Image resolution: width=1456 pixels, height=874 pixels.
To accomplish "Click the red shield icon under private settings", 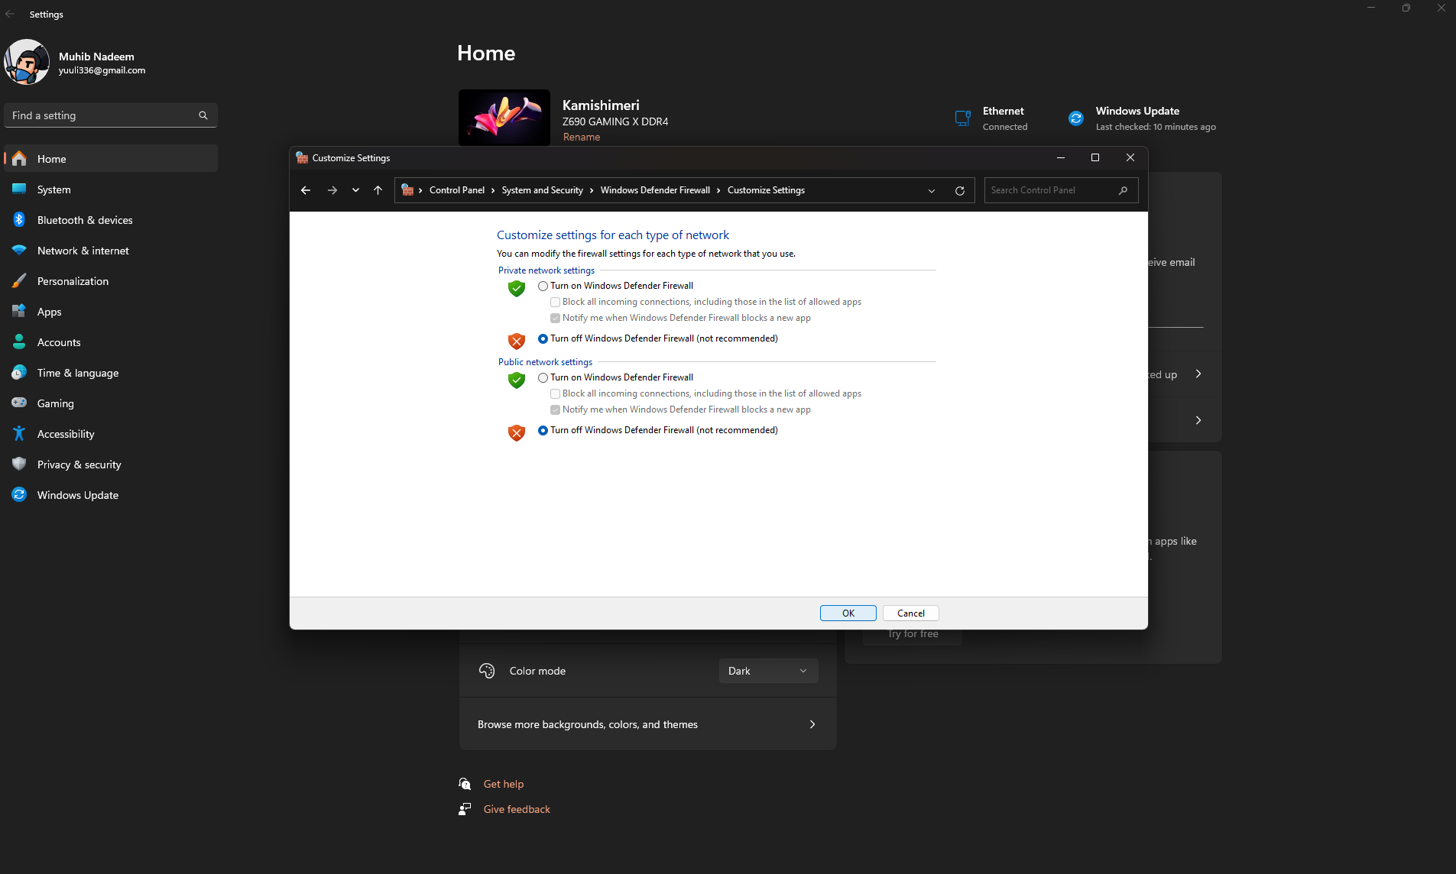I will pos(517,341).
